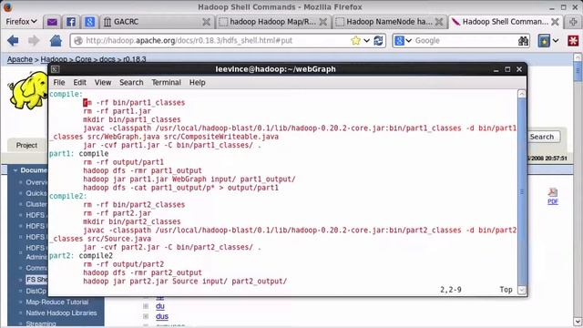Screen dimensions: 583x328
Task: Open the bookmarks toolbar button
Action: [x=544, y=40]
